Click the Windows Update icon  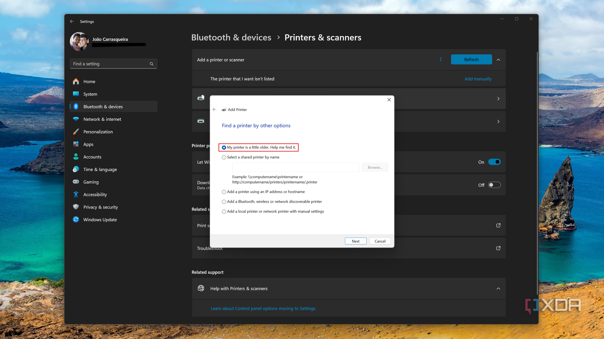pyautogui.click(x=76, y=220)
